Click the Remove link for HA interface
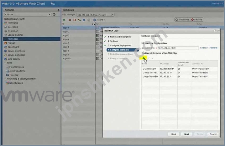The width and height of the screenshot is (225, 146). click(213, 48)
